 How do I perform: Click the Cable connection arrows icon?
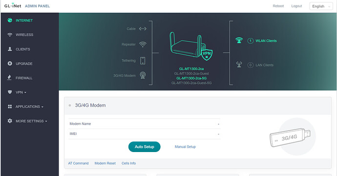(143, 29)
